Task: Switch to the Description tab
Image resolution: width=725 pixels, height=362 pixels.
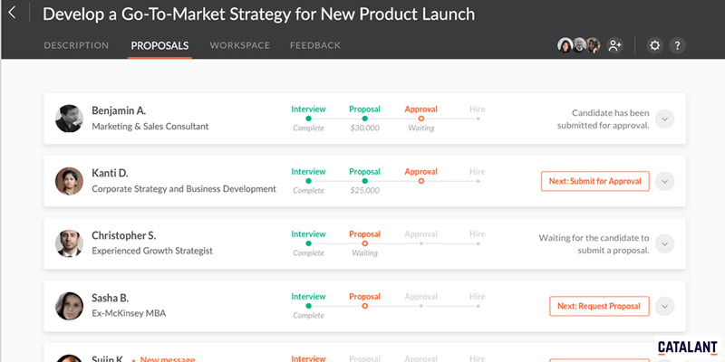Action: [x=76, y=45]
